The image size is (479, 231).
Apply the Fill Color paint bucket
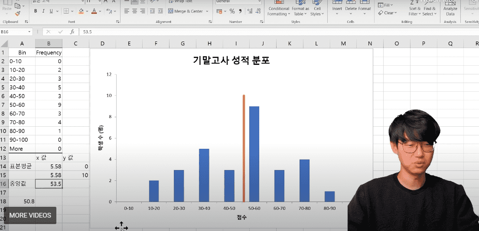point(81,11)
